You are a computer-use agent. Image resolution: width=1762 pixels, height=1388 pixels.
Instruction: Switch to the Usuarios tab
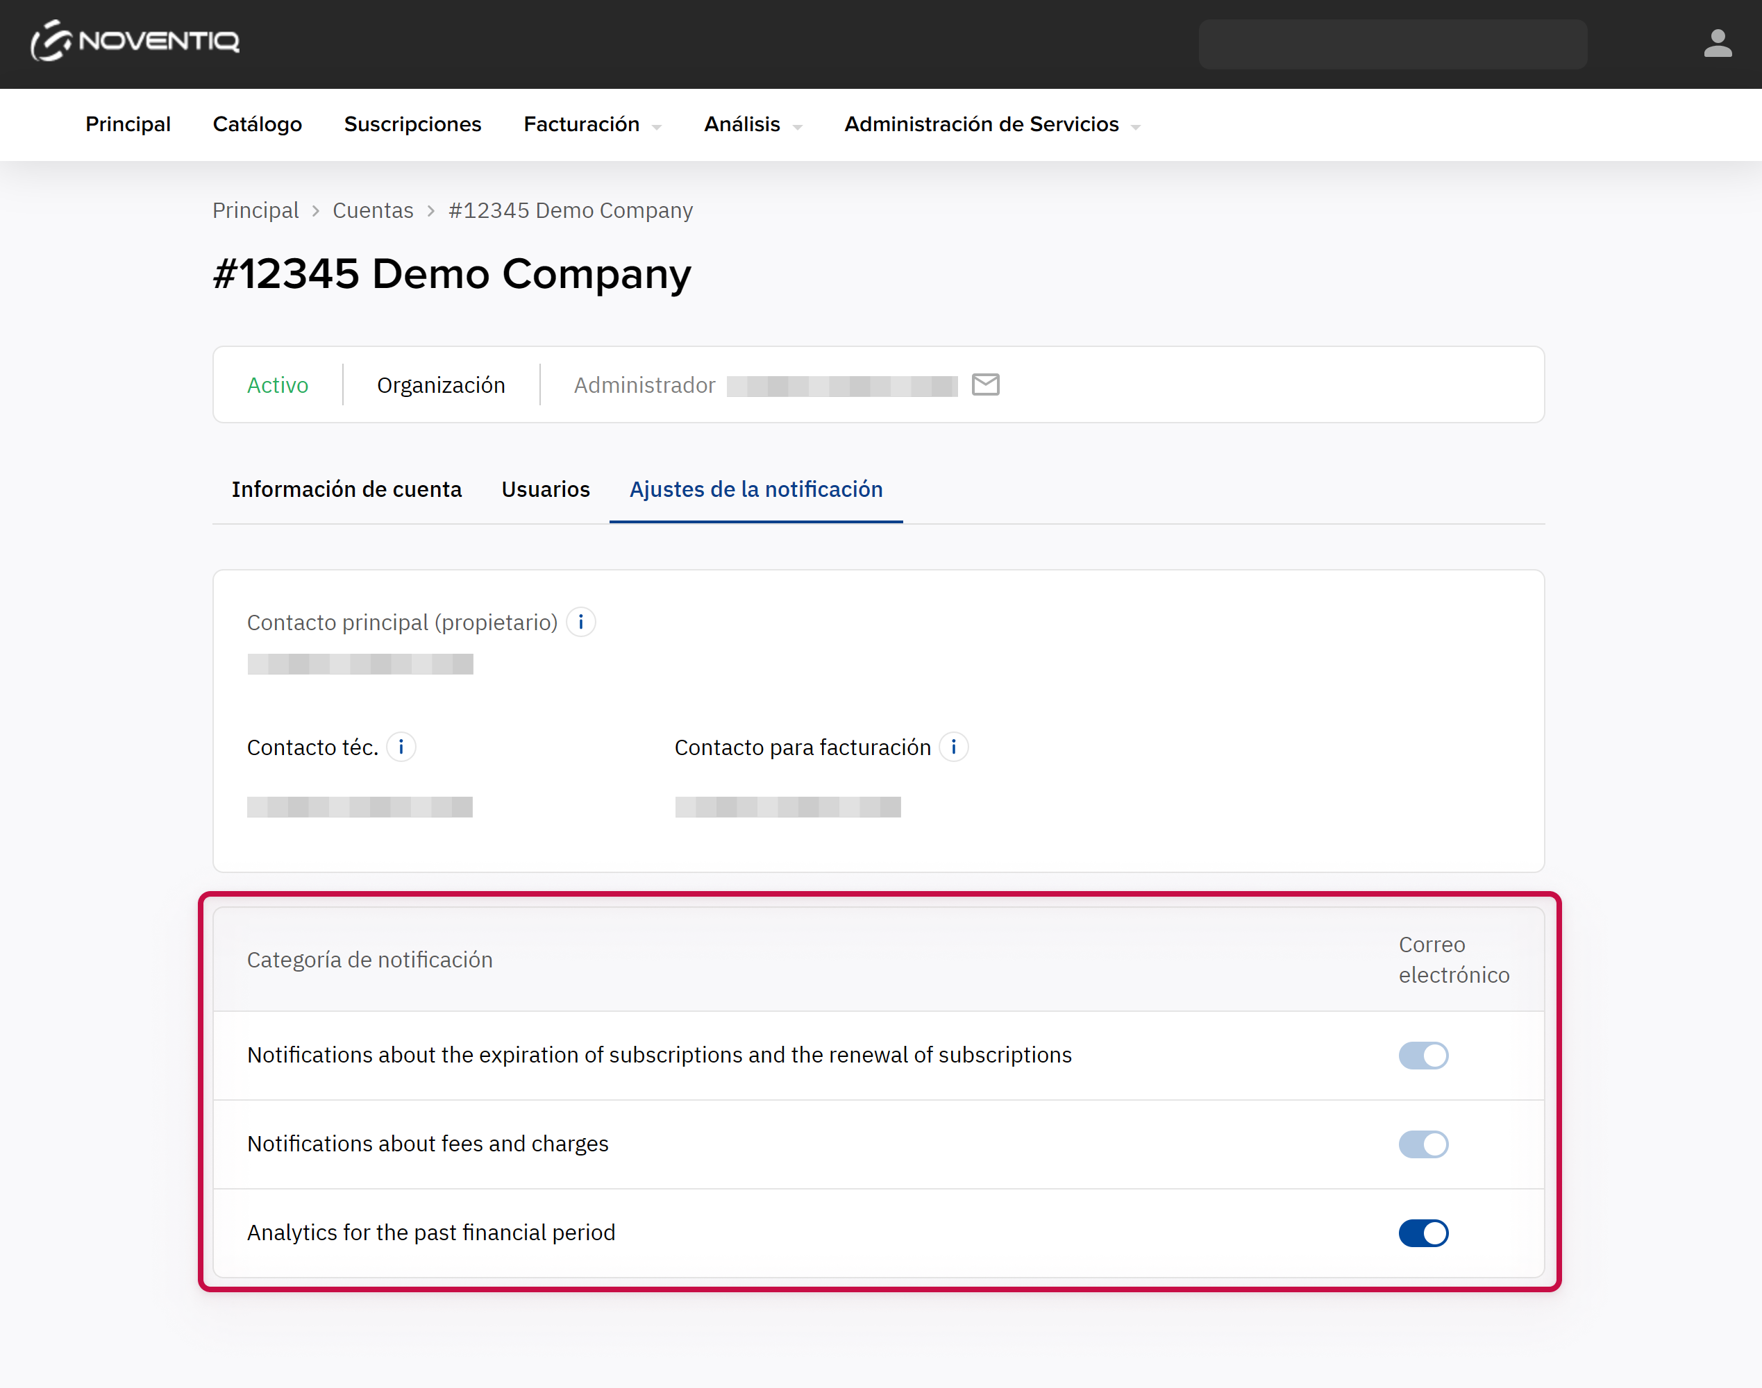[546, 489]
